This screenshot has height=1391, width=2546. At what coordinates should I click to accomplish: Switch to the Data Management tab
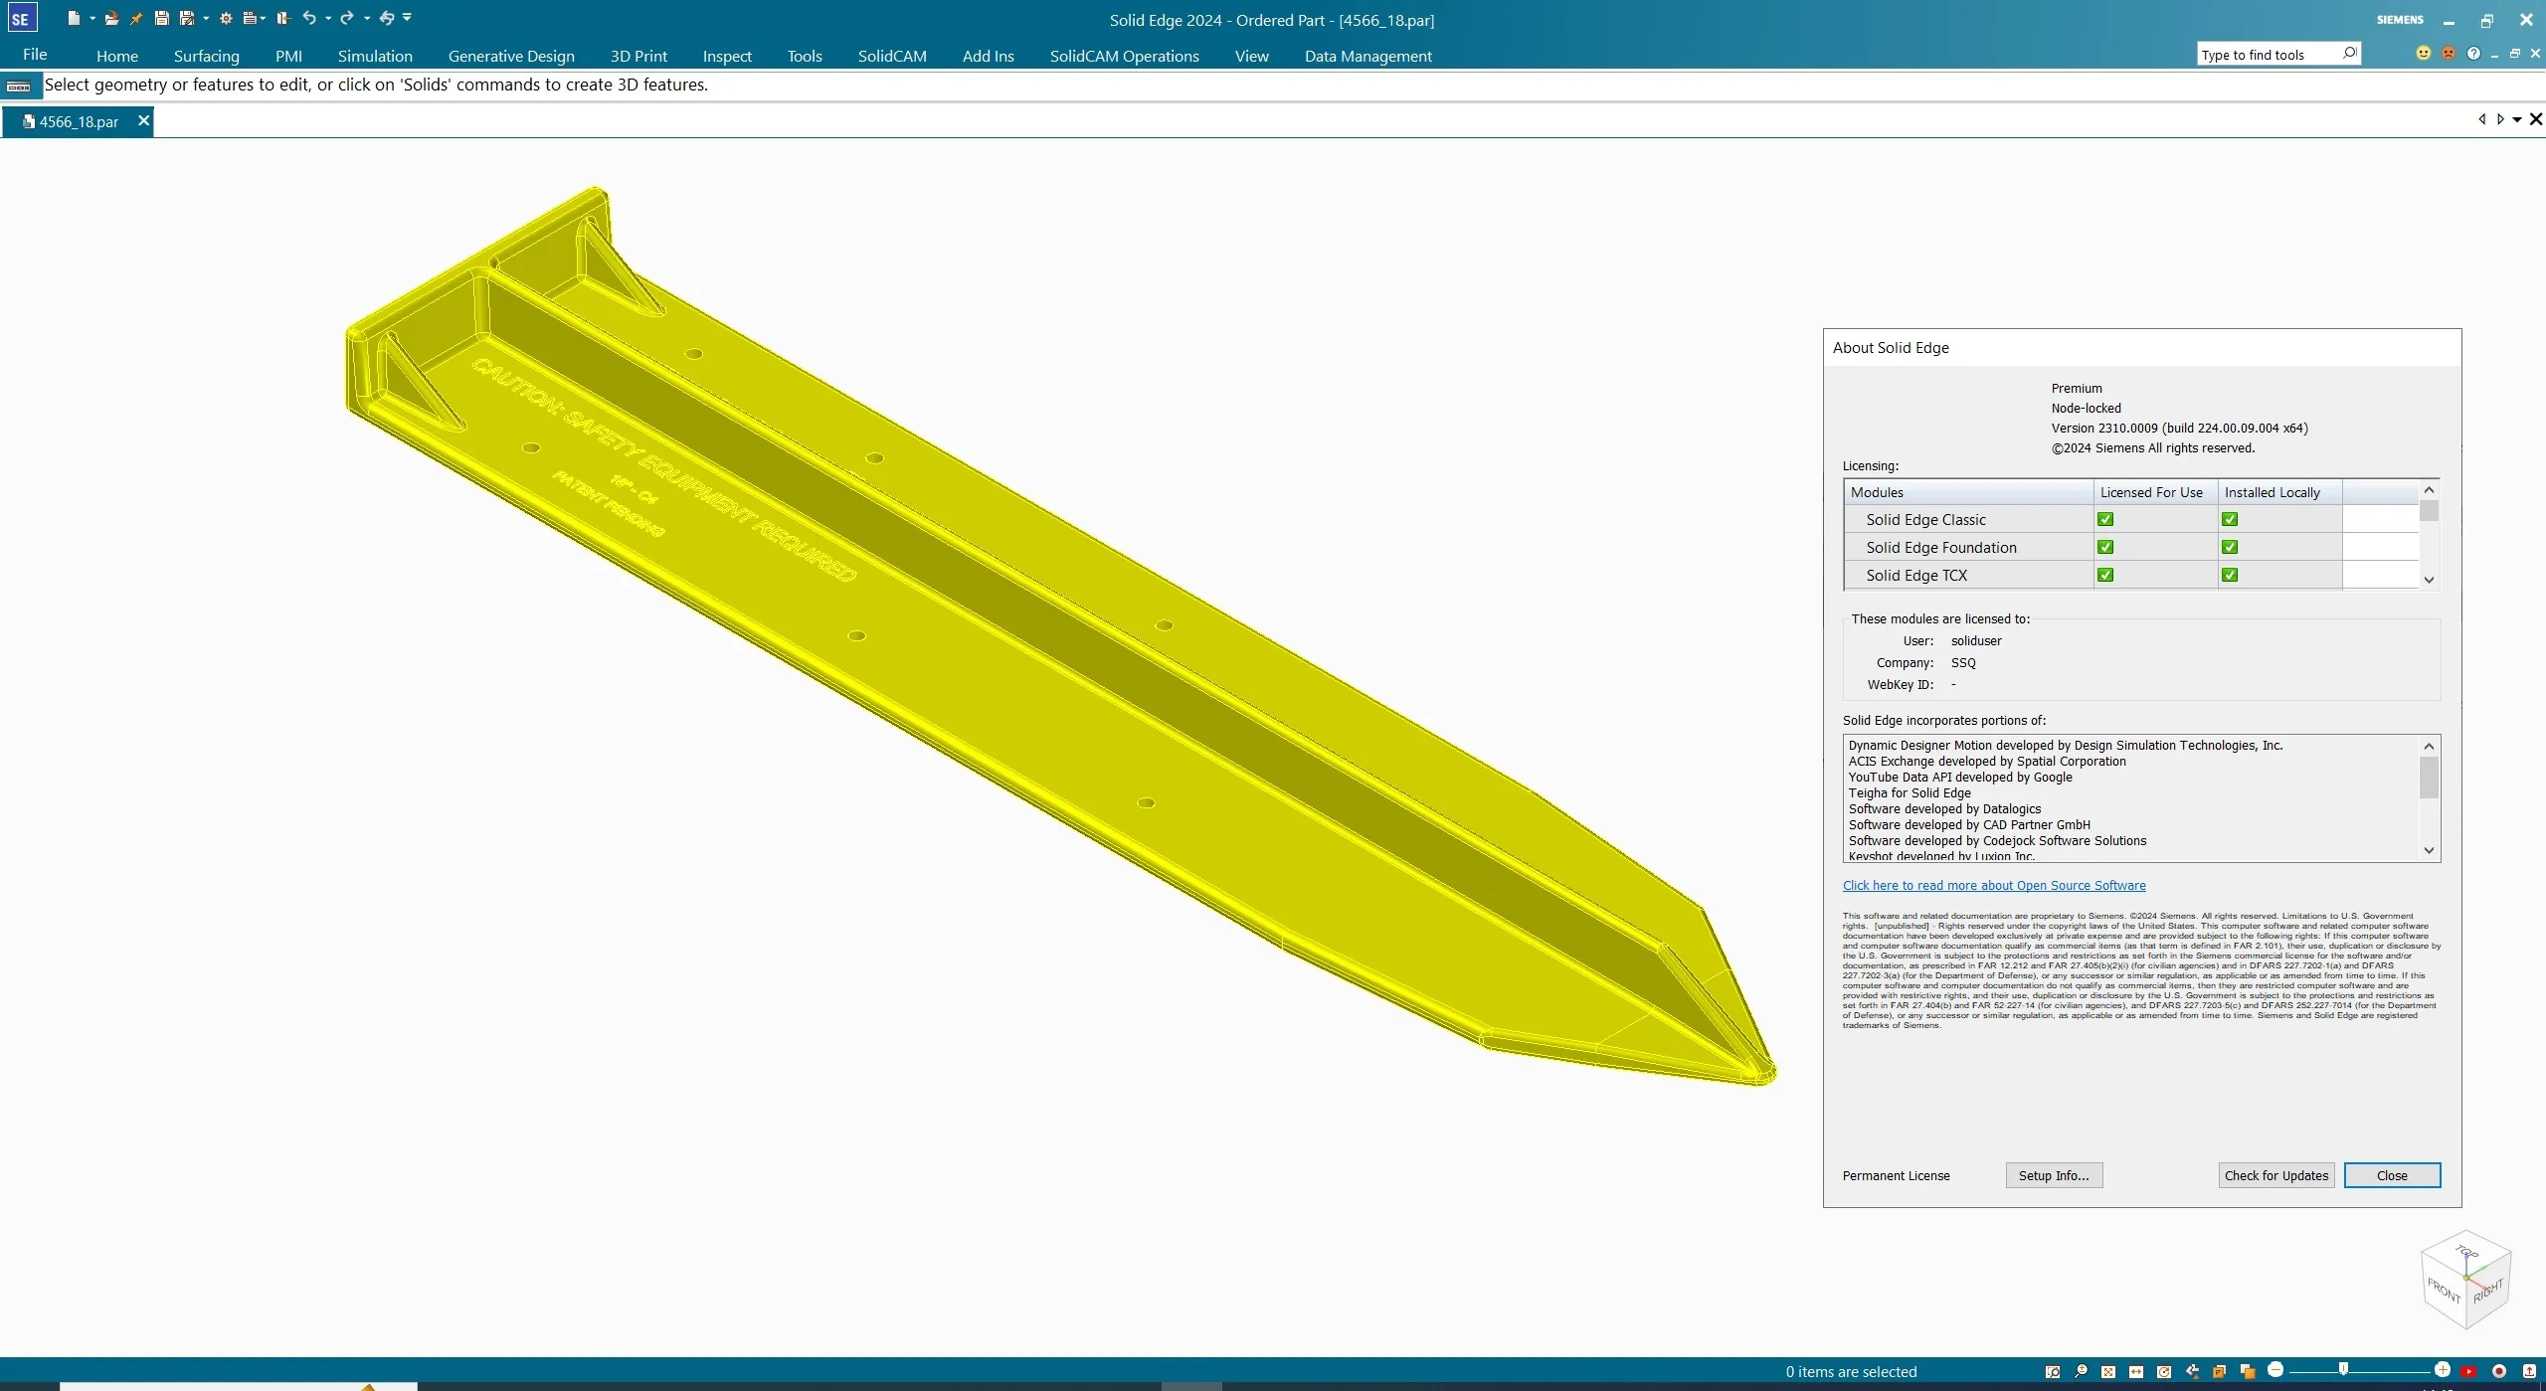point(1367,57)
